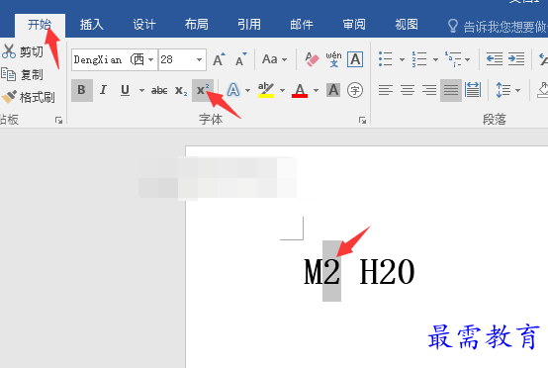This screenshot has height=368, width=548.
Task: Apply Text Effects glowing A icon
Action: pos(233,90)
